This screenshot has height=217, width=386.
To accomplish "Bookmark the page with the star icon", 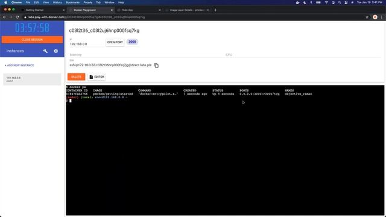I will (367, 17).
